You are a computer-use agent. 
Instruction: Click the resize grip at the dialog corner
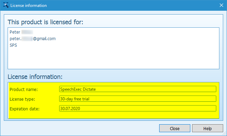point(225,134)
